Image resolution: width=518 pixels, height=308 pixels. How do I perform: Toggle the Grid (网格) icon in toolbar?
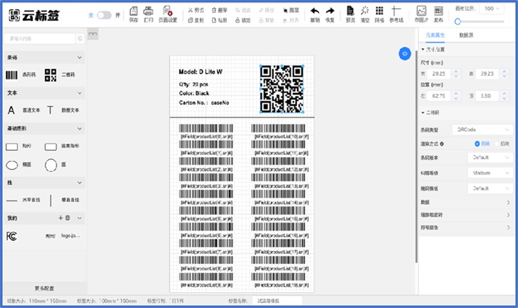coord(379,11)
